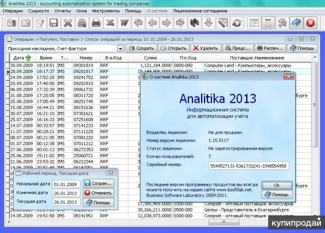Click the Конечная дата field
The width and height of the screenshot is (325, 233).
coord(66,193)
